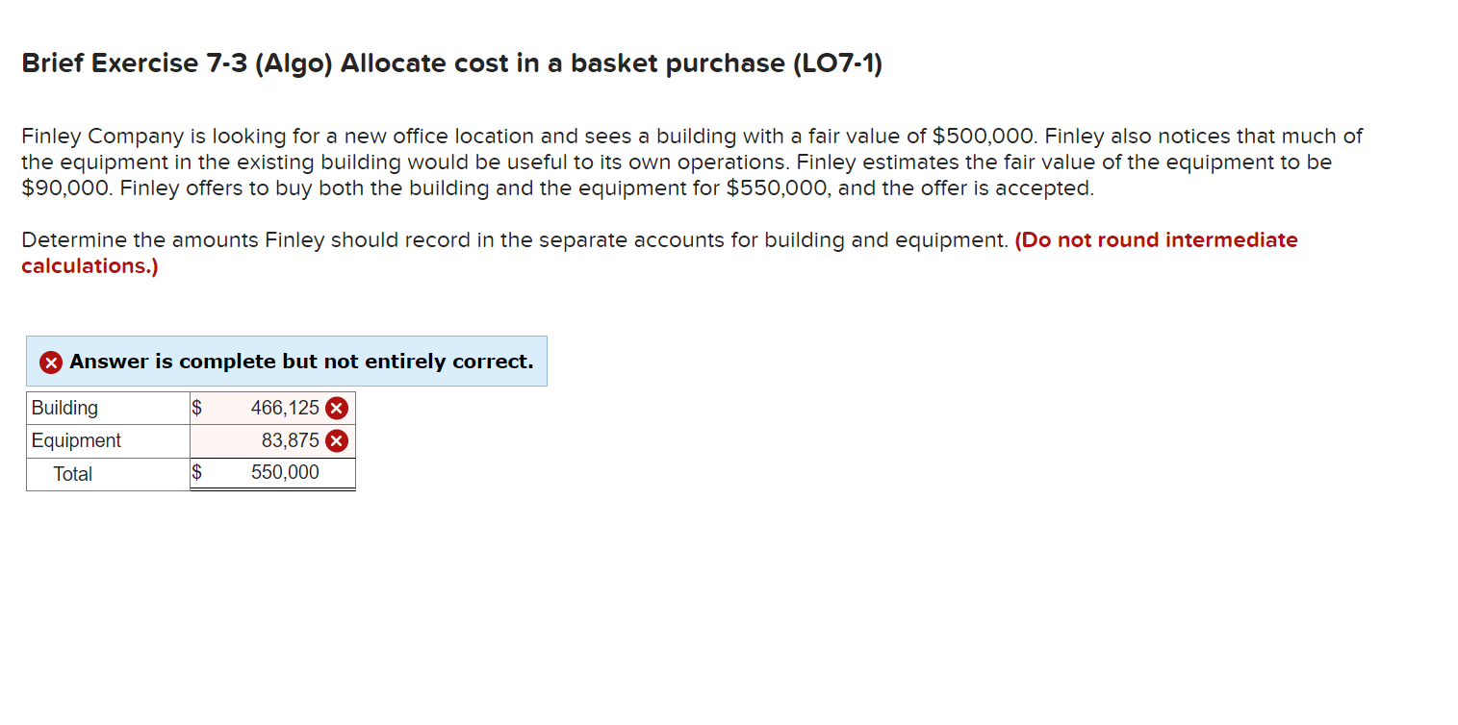Select the Equipment row error marker
The height and width of the screenshot is (725, 1458).
(x=336, y=441)
